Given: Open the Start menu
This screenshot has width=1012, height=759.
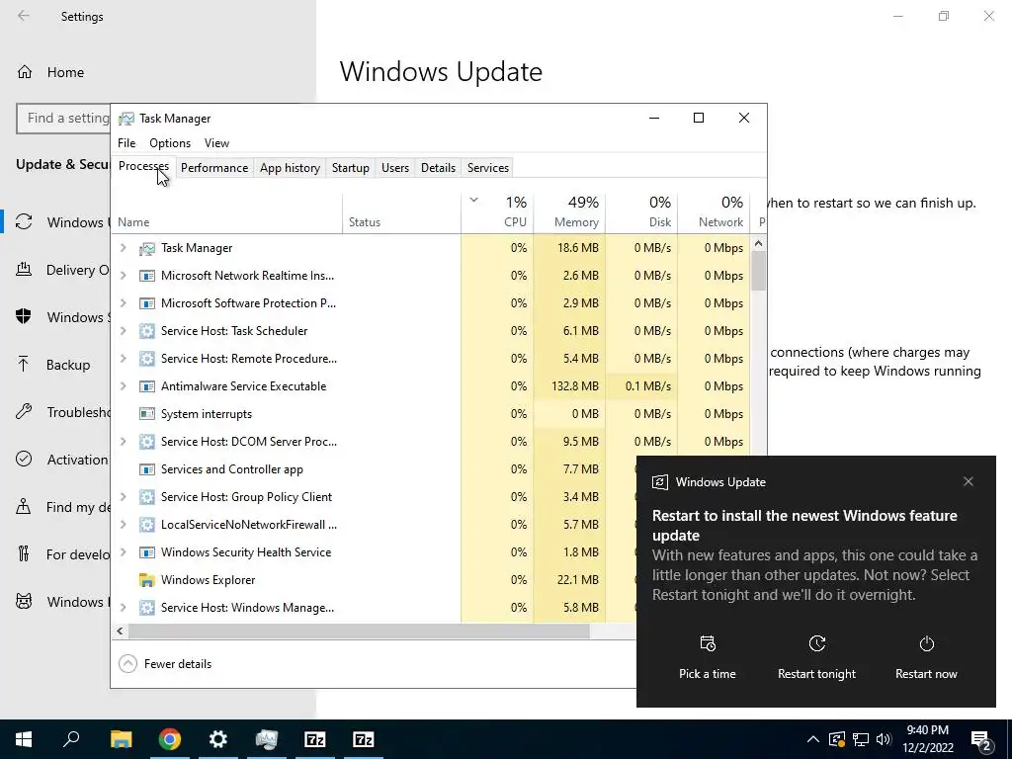Looking at the screenshot, I should click(x=24, y=739).
